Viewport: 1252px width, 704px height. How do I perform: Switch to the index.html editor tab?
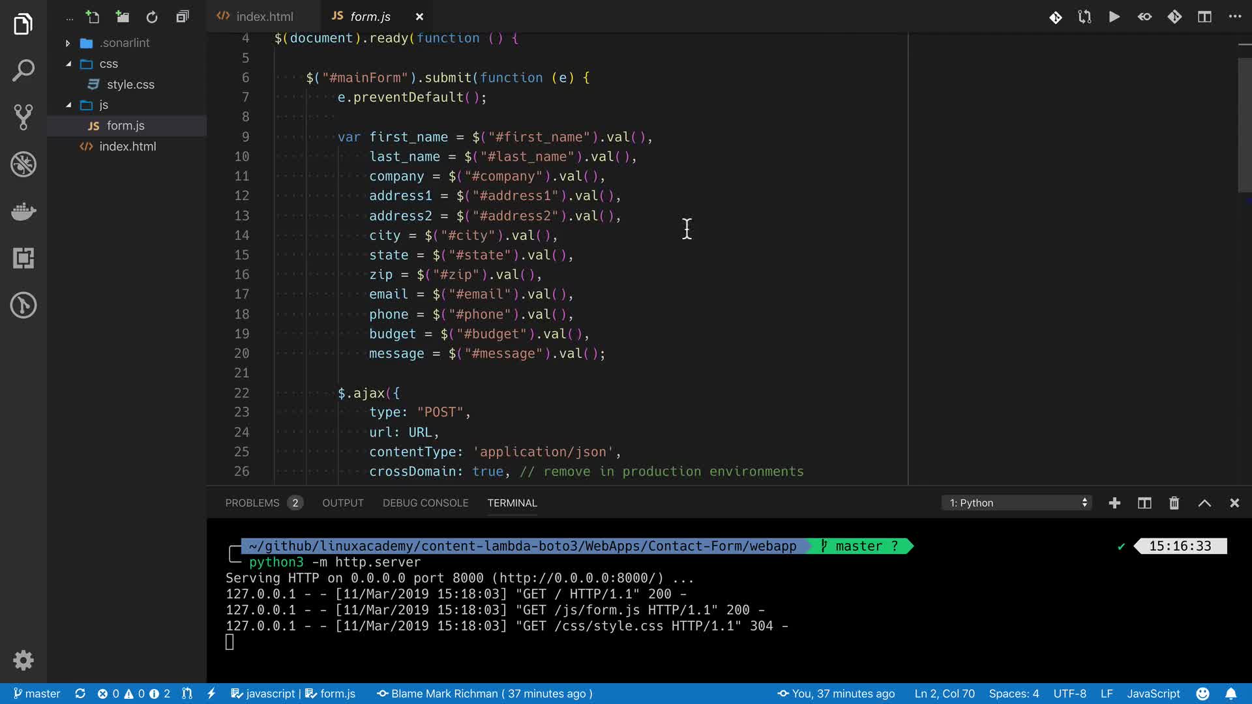(x=263, y=17)
